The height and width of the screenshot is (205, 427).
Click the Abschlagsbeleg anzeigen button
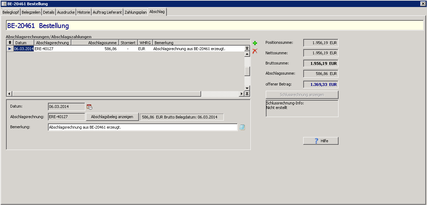pos(112,117)
